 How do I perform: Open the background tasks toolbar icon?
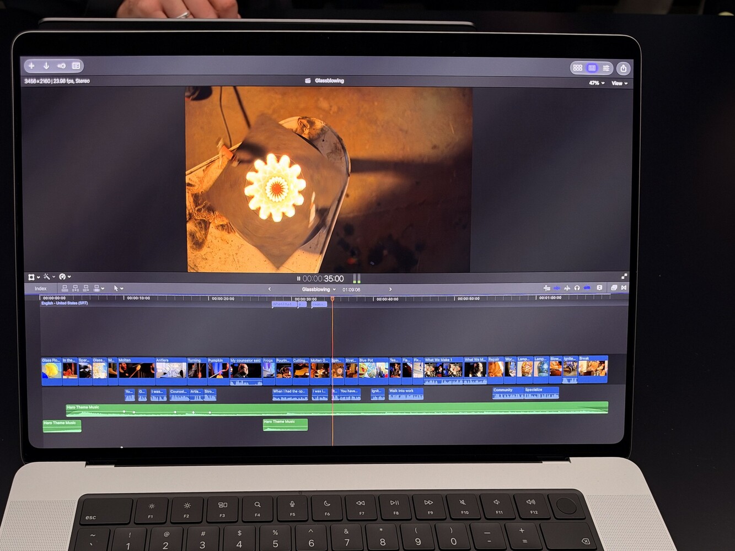[x=76, y=66]
